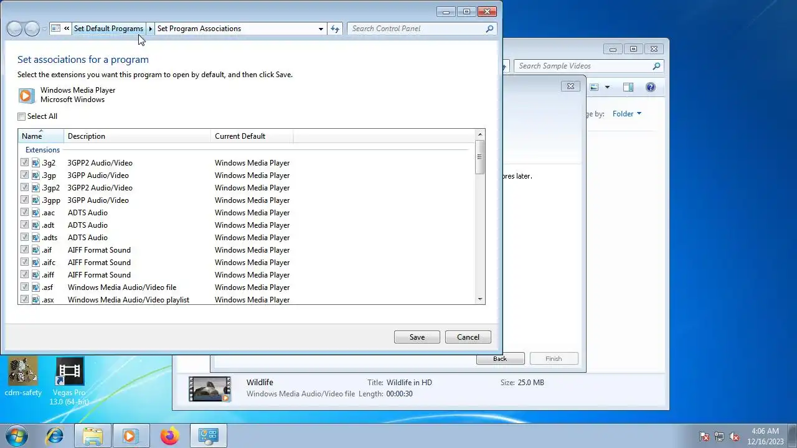The width and height of the screenshot is (797, 448).
Task: Click the Control Panel icon in address bar
Action: coord(55,29)
